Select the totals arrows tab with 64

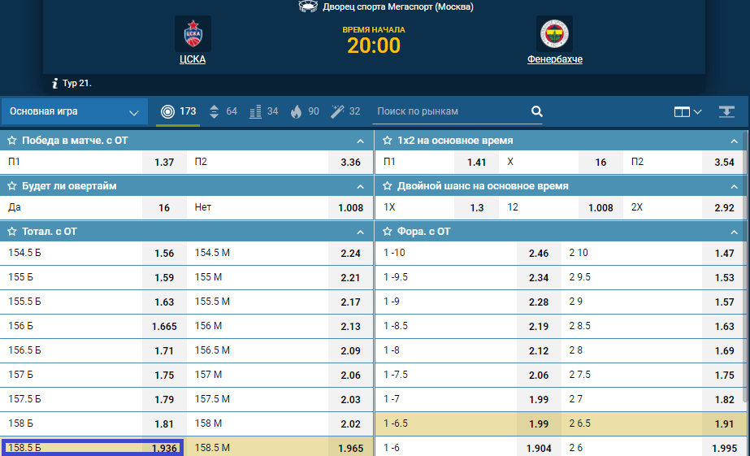223,111
